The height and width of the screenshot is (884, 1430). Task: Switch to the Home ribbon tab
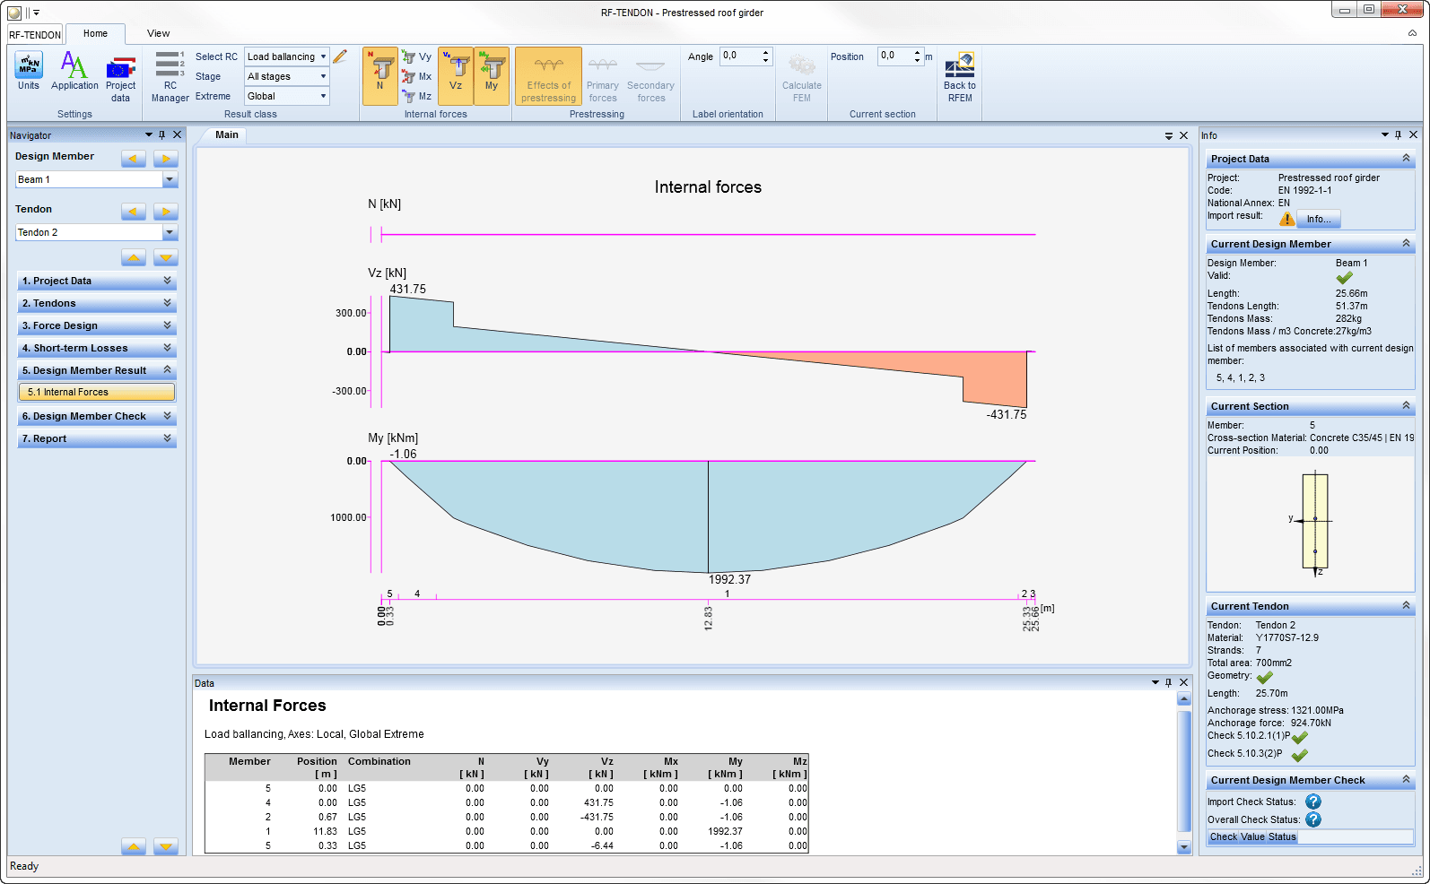pos(95,33)
